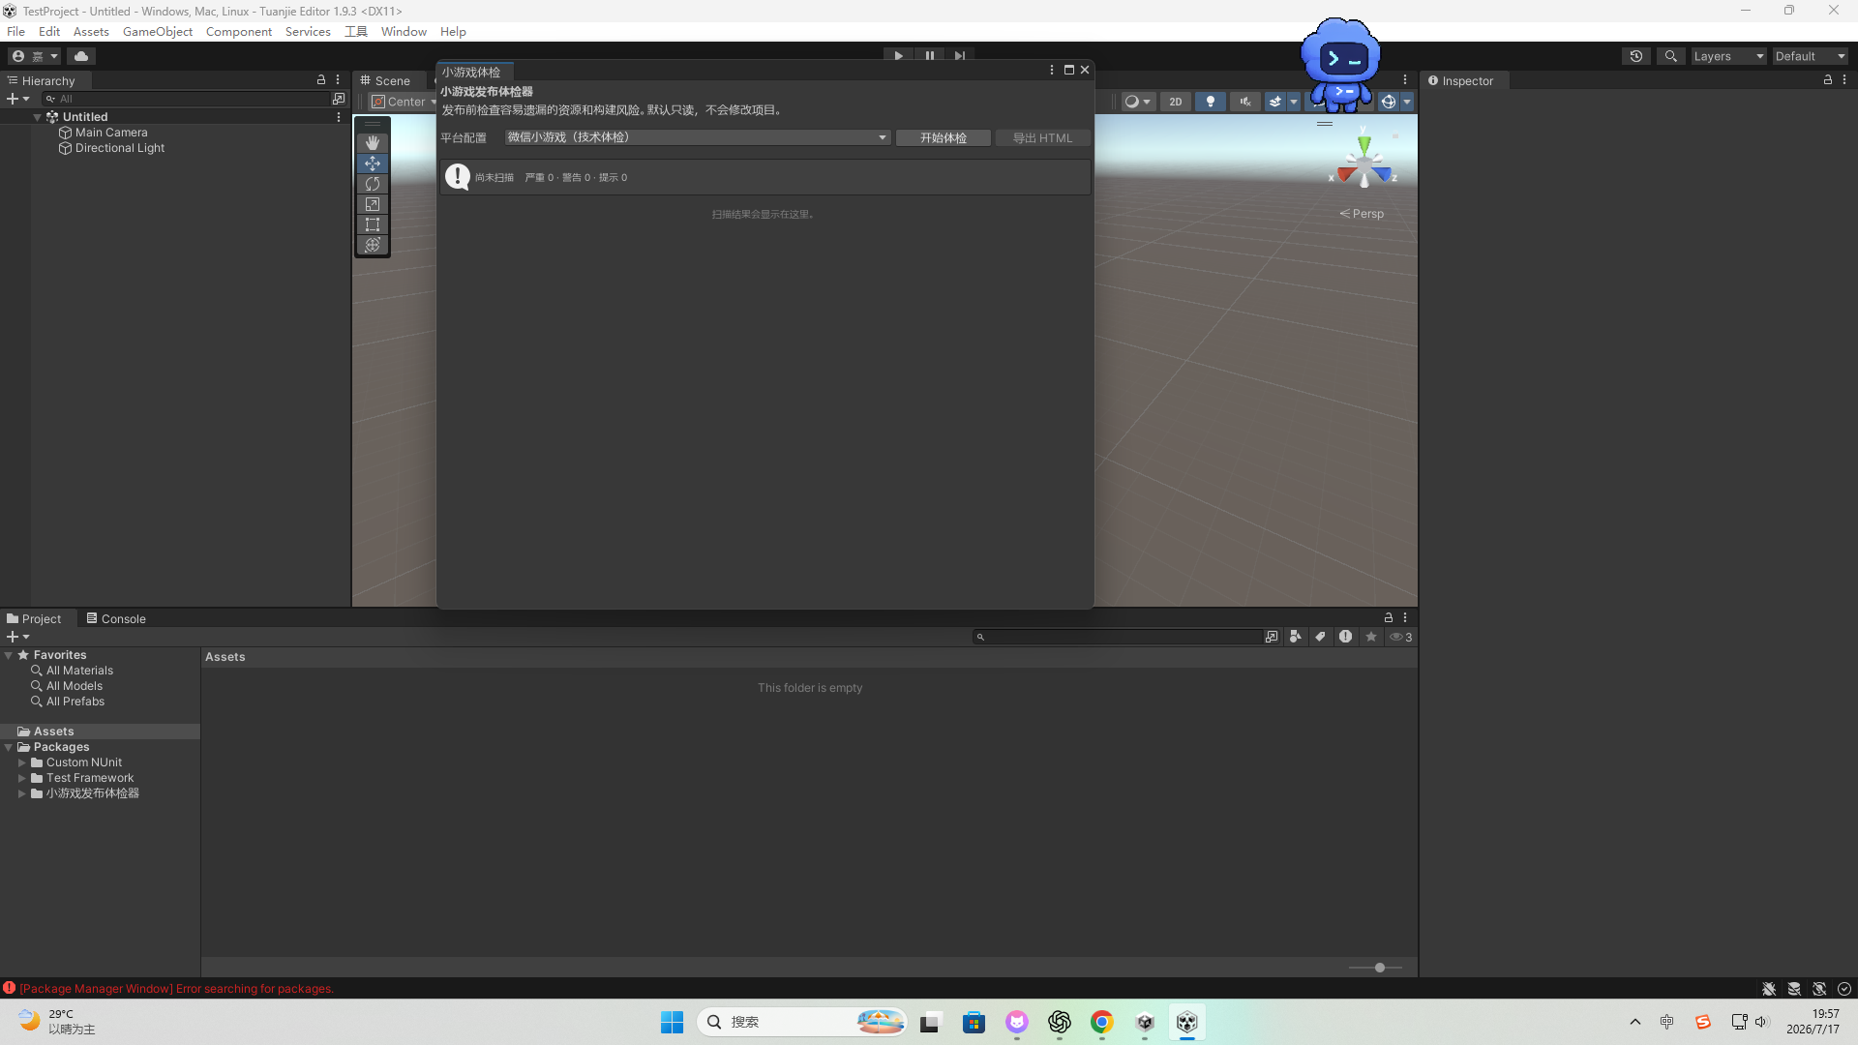The height and width of the screenshot is (1045, 1858).
Task: Click the scene orientation gizmo
Action: 1364,164
